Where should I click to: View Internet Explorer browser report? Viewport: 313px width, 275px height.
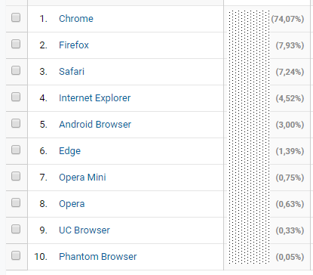pyautogui.click(x=94, y=98)
